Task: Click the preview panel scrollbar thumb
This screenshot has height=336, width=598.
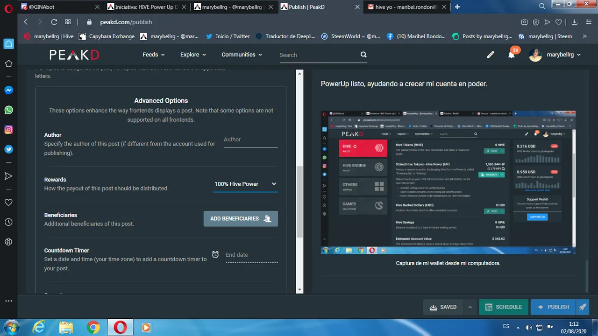Action: pos(587,275)
